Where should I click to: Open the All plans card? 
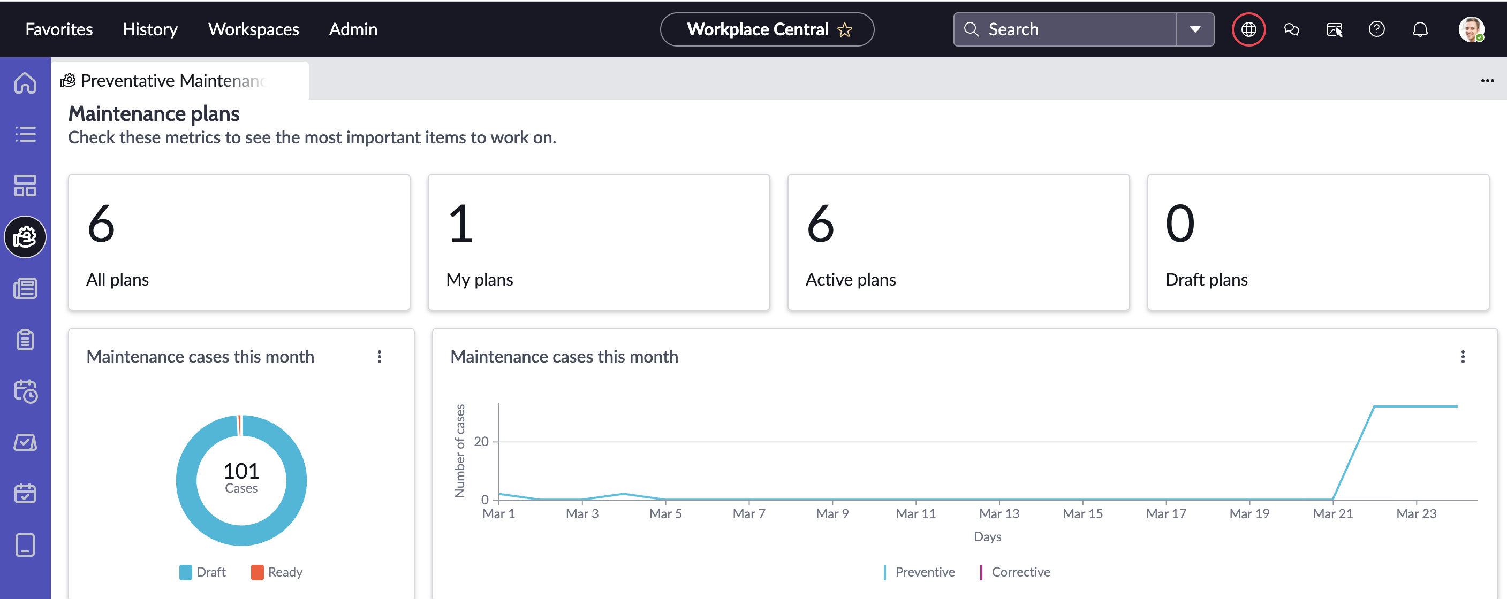pyautogui.click(x=239, y=242)
